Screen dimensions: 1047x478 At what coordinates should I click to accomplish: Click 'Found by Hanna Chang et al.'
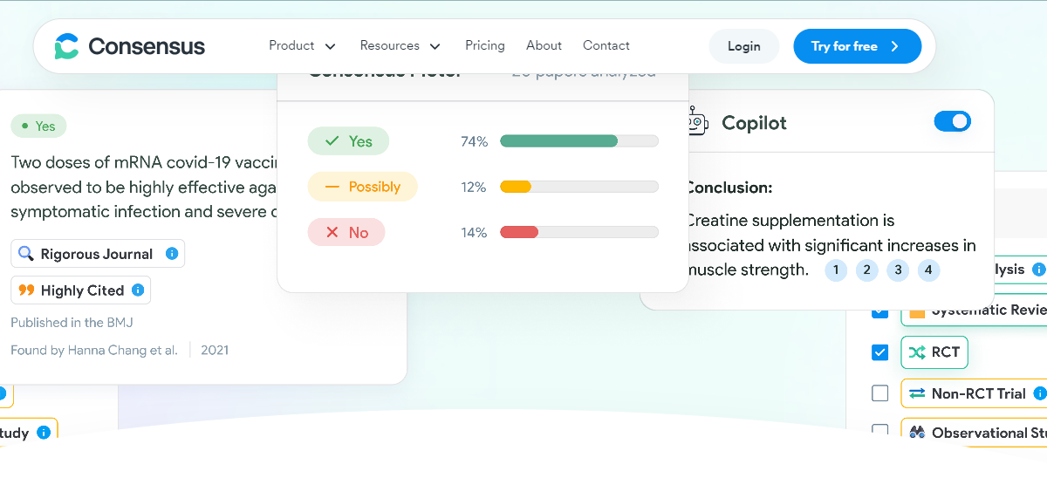click(x=94, y=351)
